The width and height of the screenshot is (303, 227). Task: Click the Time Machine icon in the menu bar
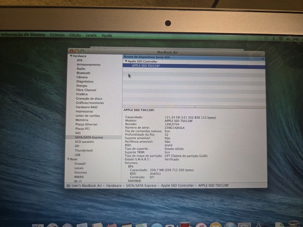click(266, 38)
